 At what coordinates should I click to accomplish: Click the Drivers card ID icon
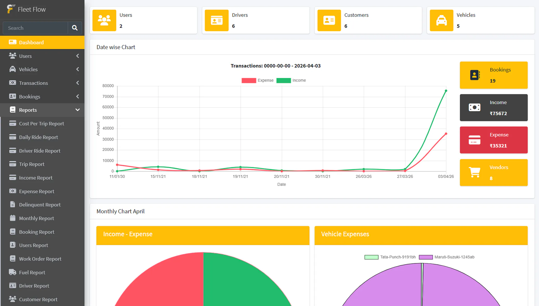click(x=217, y=20)
